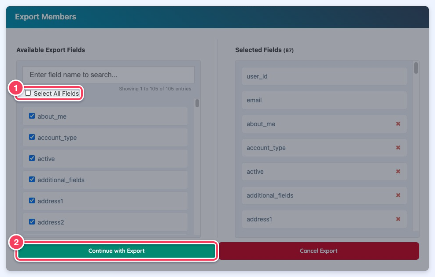Uncheck the additional_fields checkbox
The height and width of the screenshot is (277, 435).
coord(32,179)
